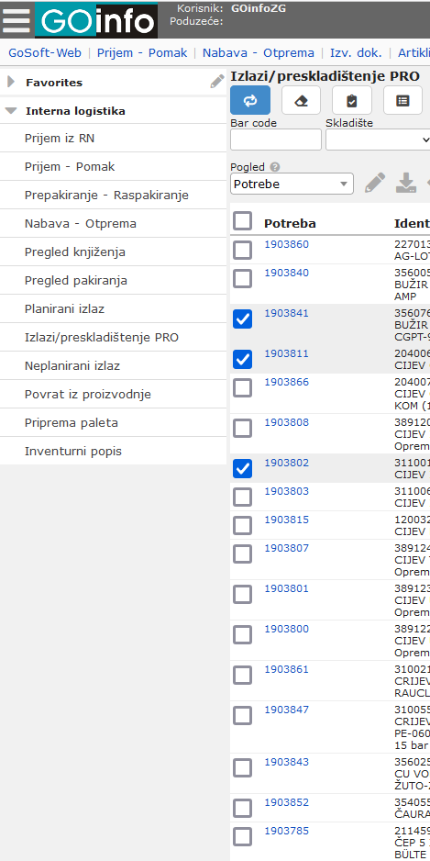This screenshot has height=861, width=430.
Task: Uncheck the checkbox for row 1903841
Action: click(x=242, y=319)
